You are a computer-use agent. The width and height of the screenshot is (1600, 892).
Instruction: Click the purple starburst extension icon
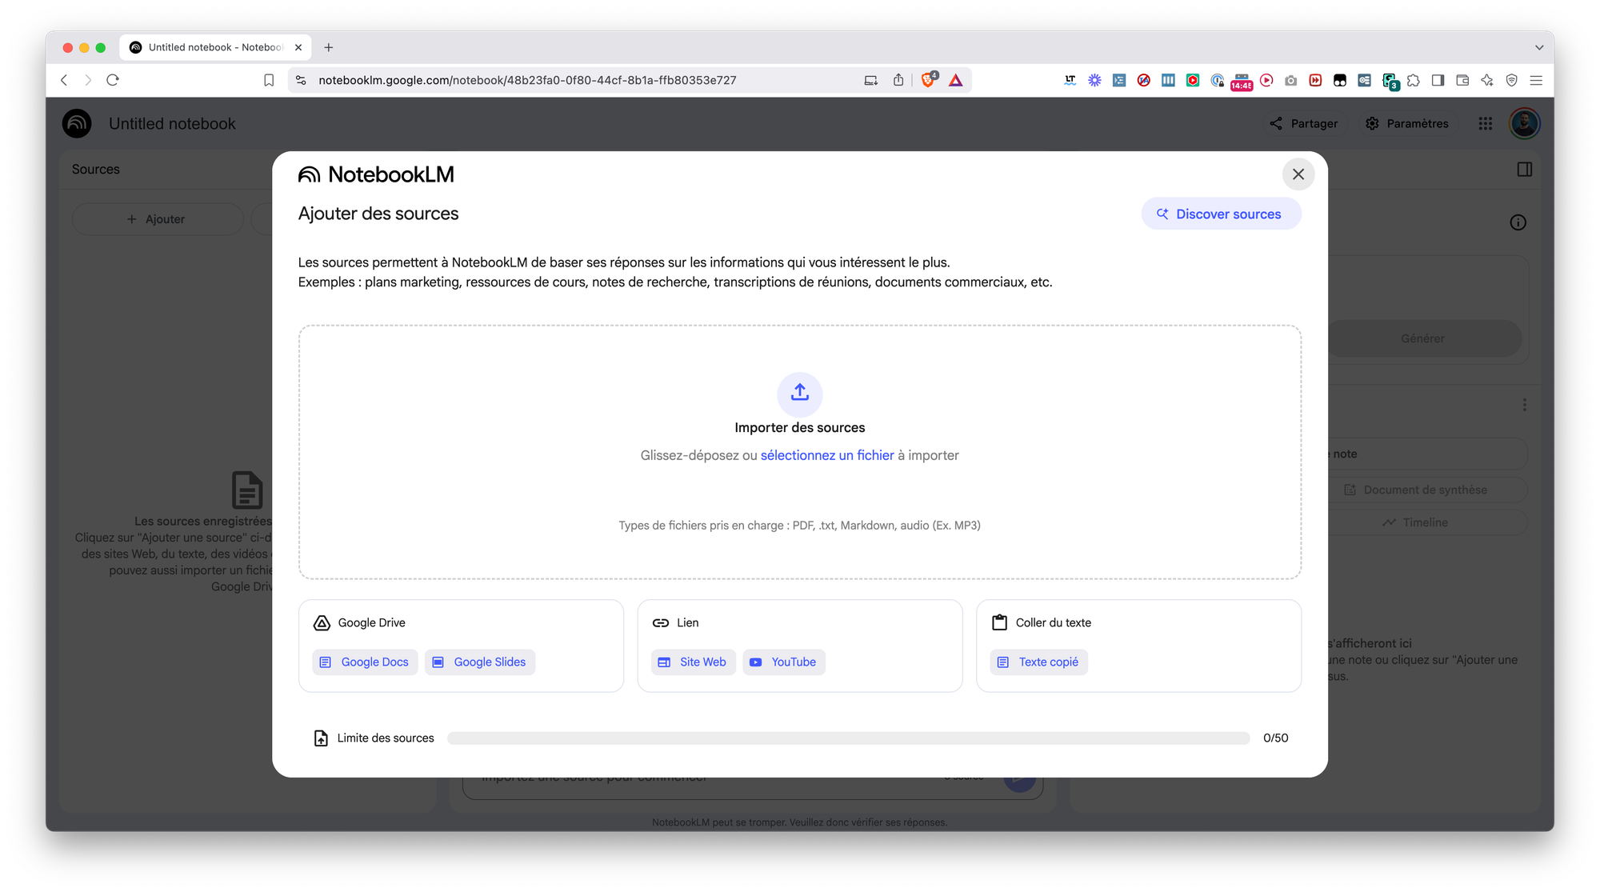coord(1094,80)
